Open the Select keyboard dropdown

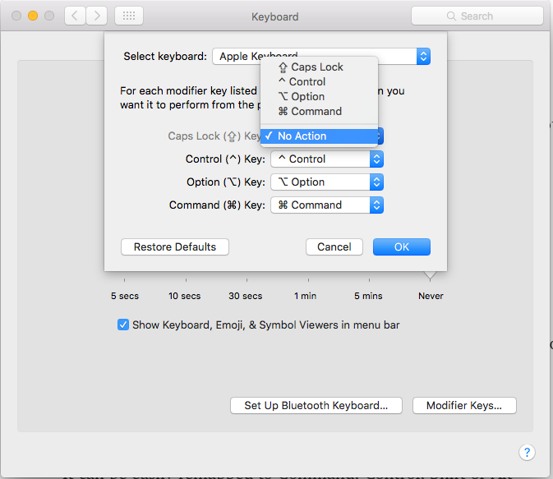pyautogui.click(x=321, y=57)
